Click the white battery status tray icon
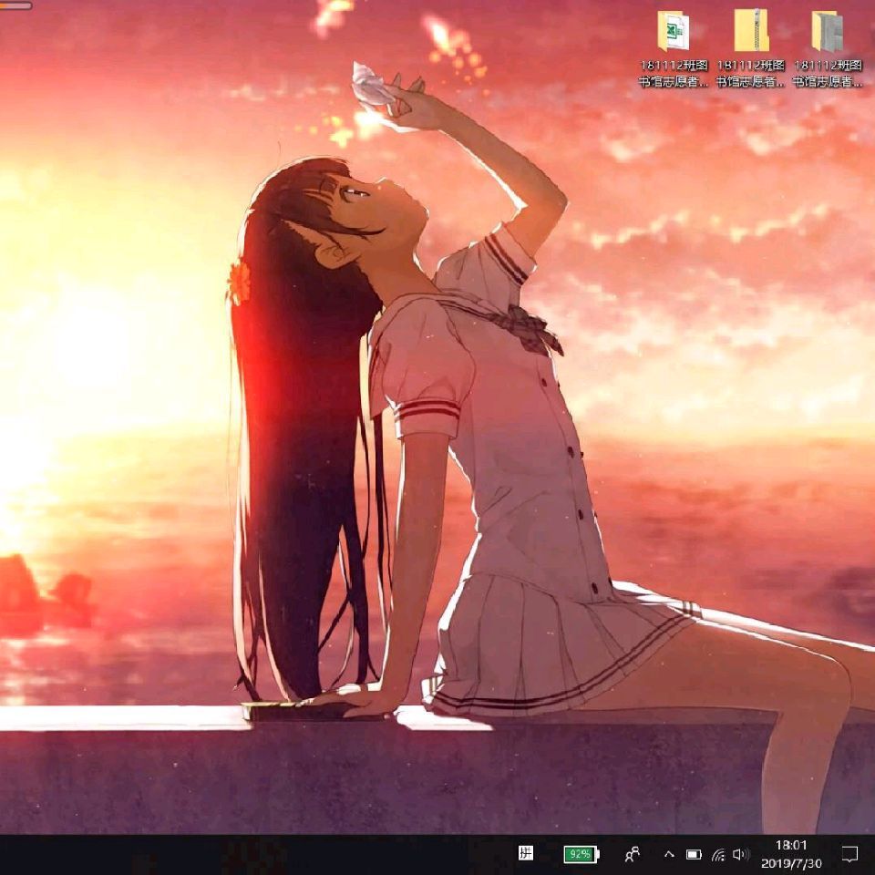The height and width of the screenshot is (875, 875). click(694, 854)
